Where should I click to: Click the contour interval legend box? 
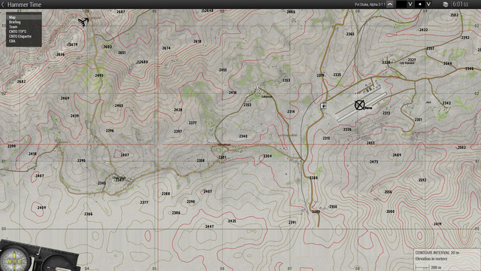447,260
